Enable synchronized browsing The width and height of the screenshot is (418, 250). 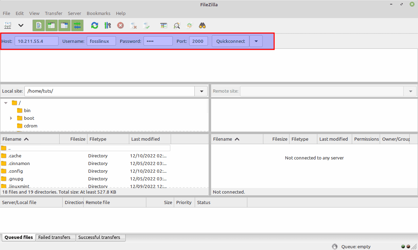[189, 25]
